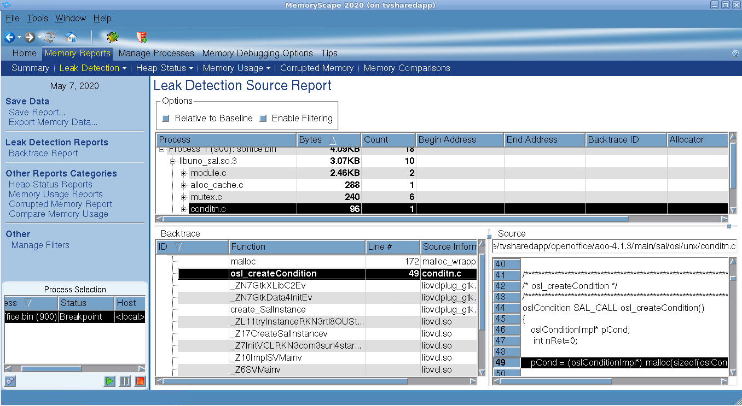This screenshot has height=406, width=742.
Task: Open the File menu
Action: click(x=13, y=19)
